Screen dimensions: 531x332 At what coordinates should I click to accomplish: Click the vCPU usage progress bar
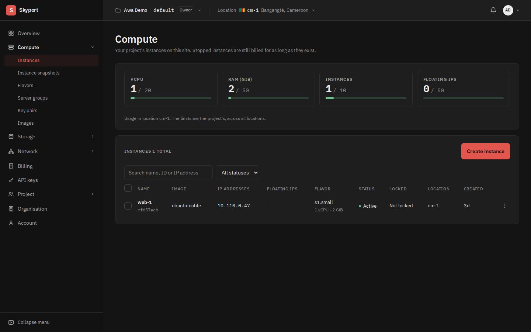(x=171, y=98)
